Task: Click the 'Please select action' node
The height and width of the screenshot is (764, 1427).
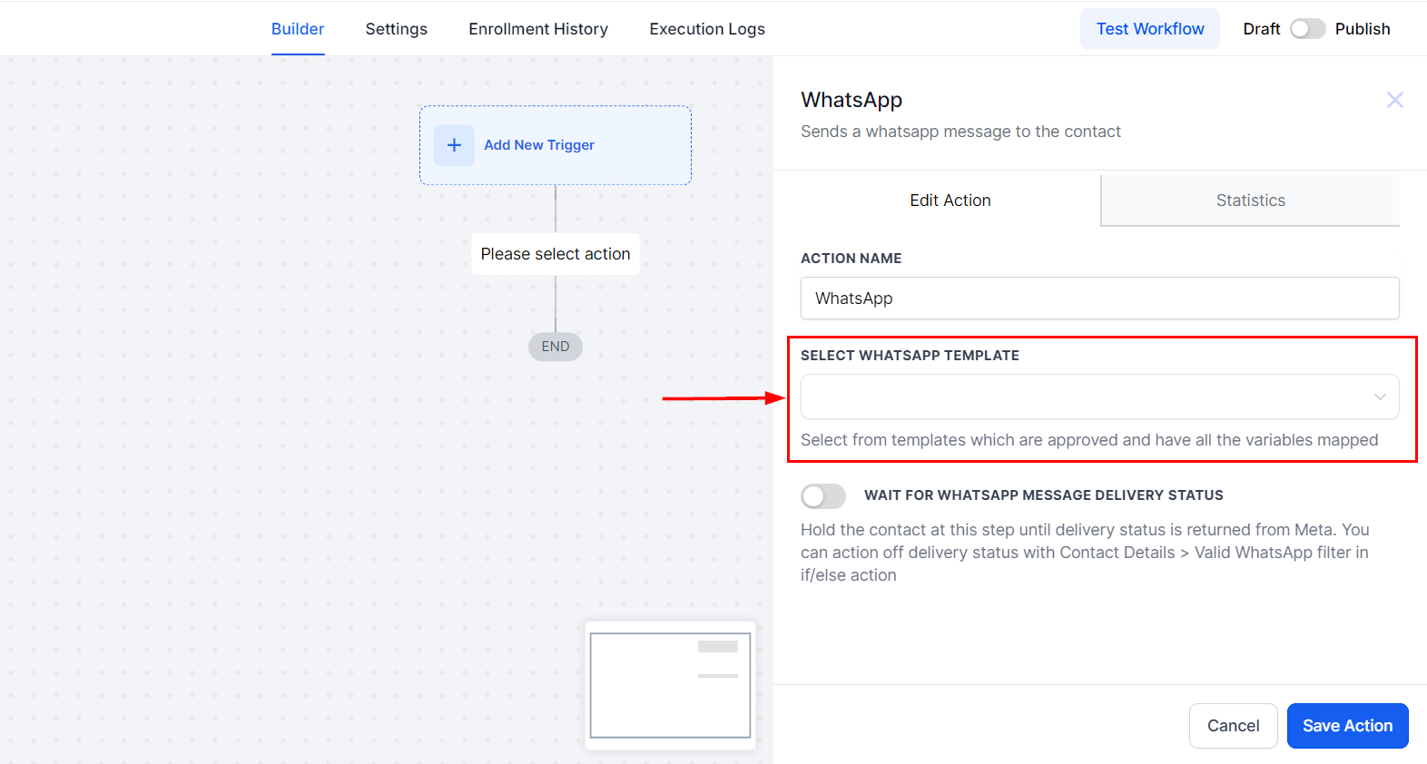Action: coord(556,254)
